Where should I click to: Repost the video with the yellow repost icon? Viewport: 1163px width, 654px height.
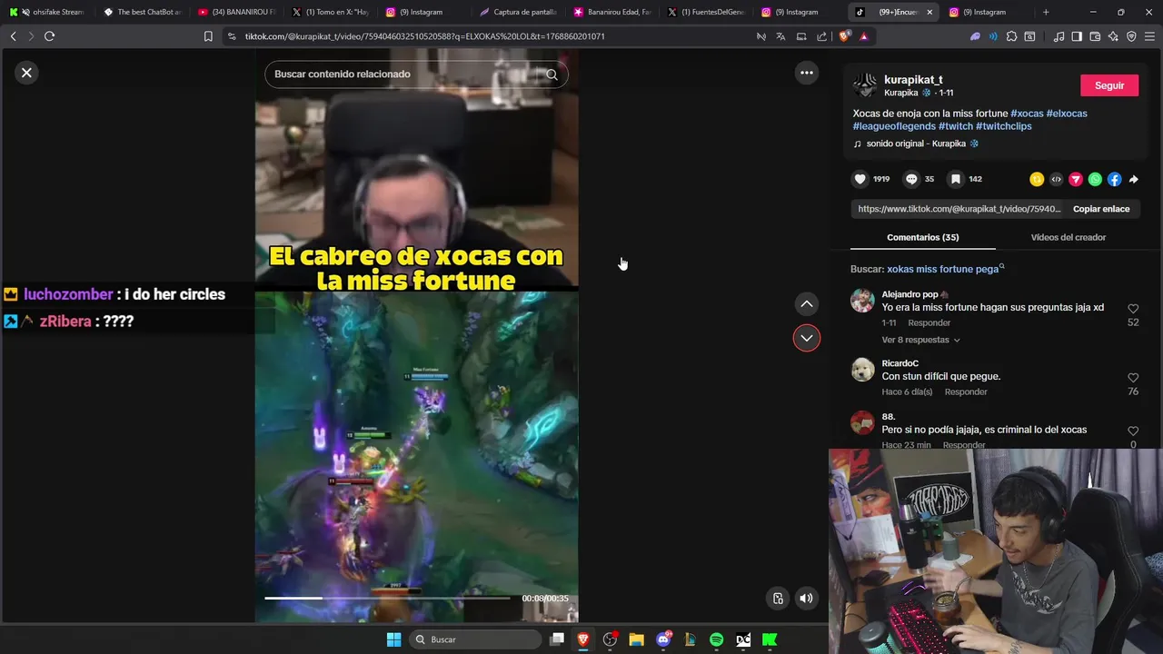tap(1037, 179)
